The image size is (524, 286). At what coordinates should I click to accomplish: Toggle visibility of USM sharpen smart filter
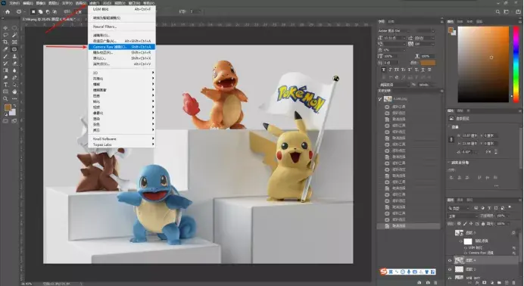(x=465, y=248)
